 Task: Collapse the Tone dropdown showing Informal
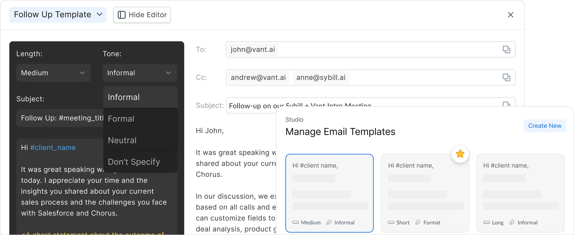click(x=140, y=73)
